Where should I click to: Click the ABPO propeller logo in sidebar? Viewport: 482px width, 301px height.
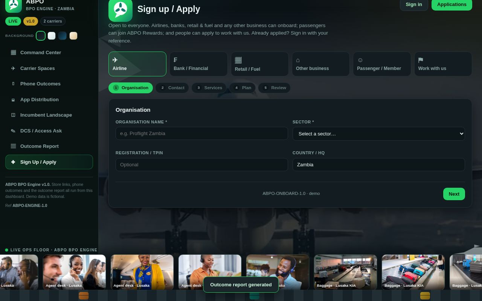coord(14,5)
